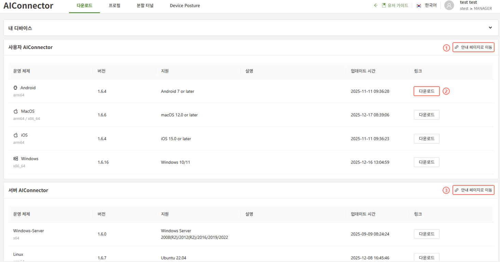Open the 한국어 language selector
This screenshot has width=500, height=262.
430,5
